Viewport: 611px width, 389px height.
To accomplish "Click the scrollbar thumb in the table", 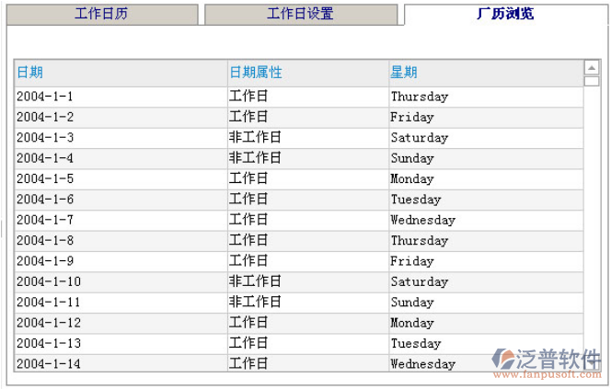I will click(592, 81).
